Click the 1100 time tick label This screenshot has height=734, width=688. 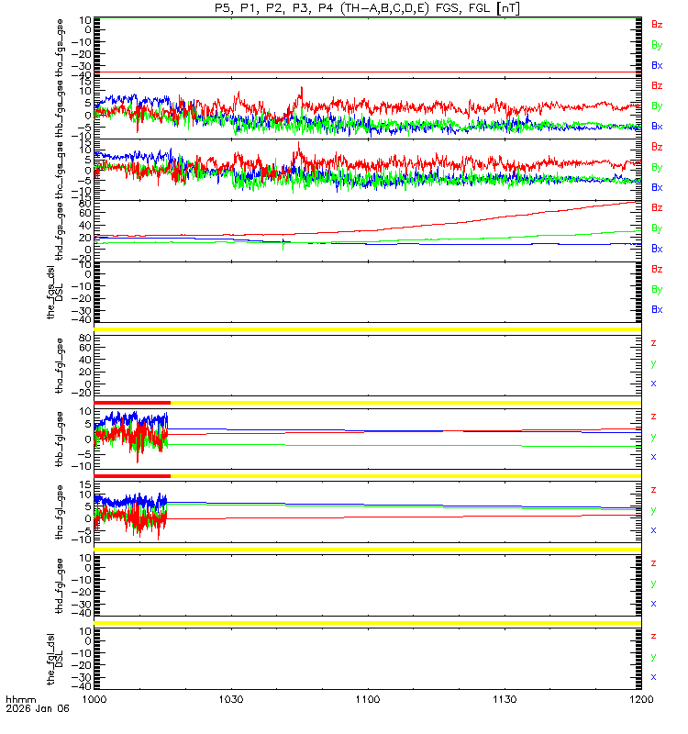(368, 700)
